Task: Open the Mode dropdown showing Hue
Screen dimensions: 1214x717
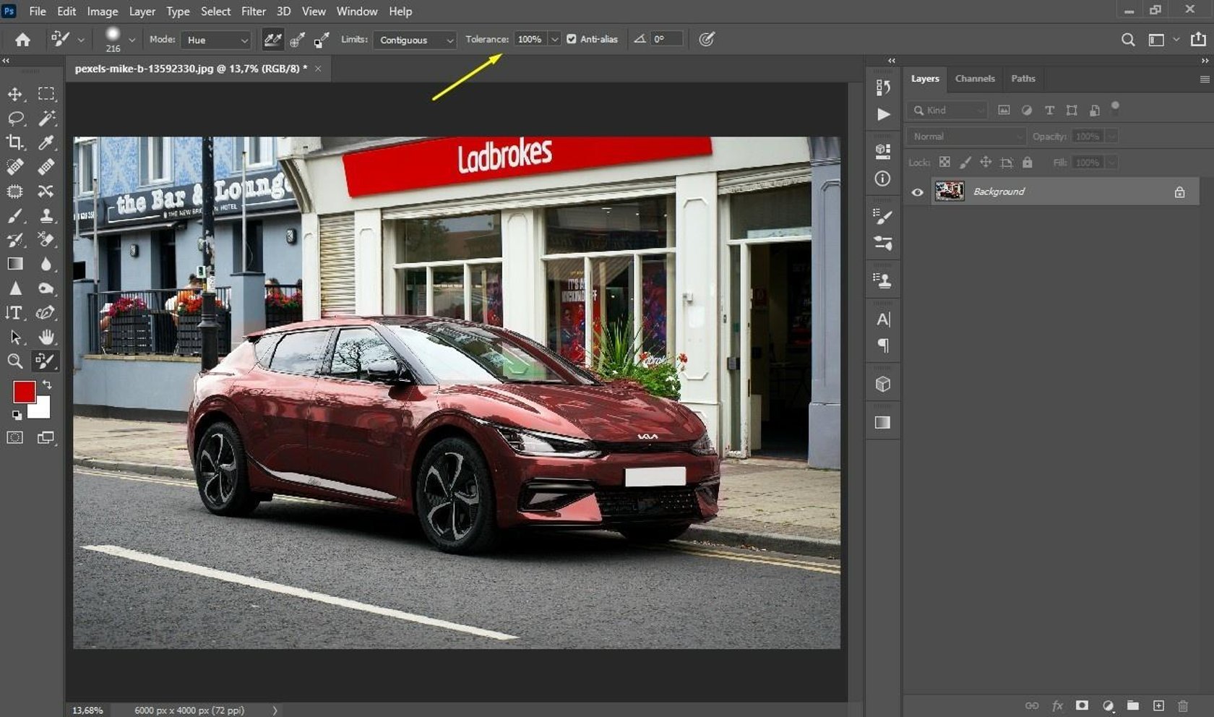Action: [215, 40]
